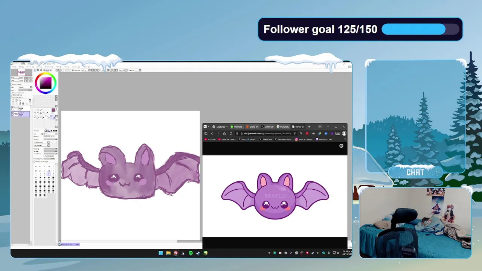Screen dimensions: 482x271
Task: Choose the highlighted Marker brush preset
Action: point(52,117)
